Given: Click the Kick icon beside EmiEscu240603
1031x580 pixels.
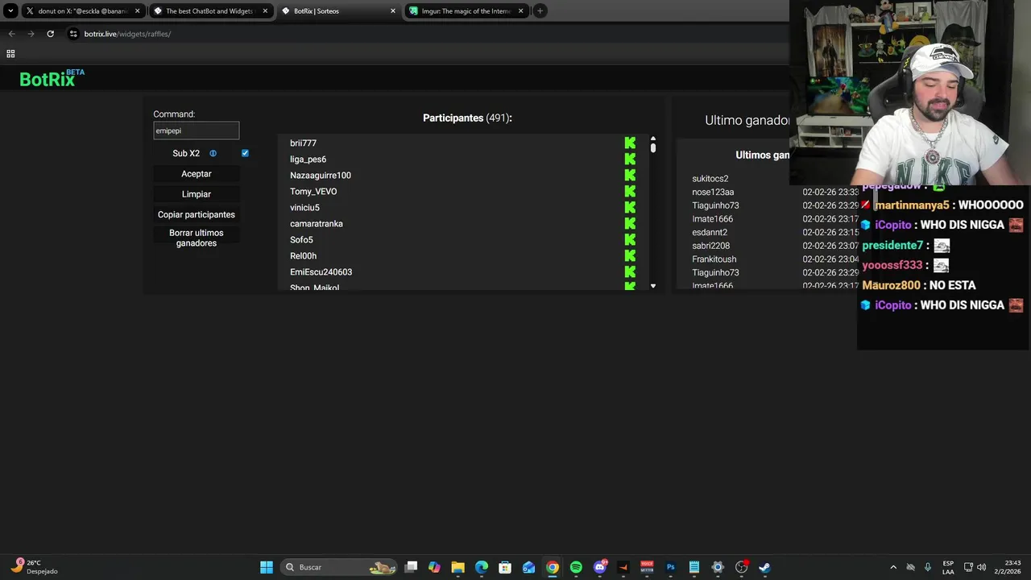Looking at the screenshot, I should click(x=630, y=271).
